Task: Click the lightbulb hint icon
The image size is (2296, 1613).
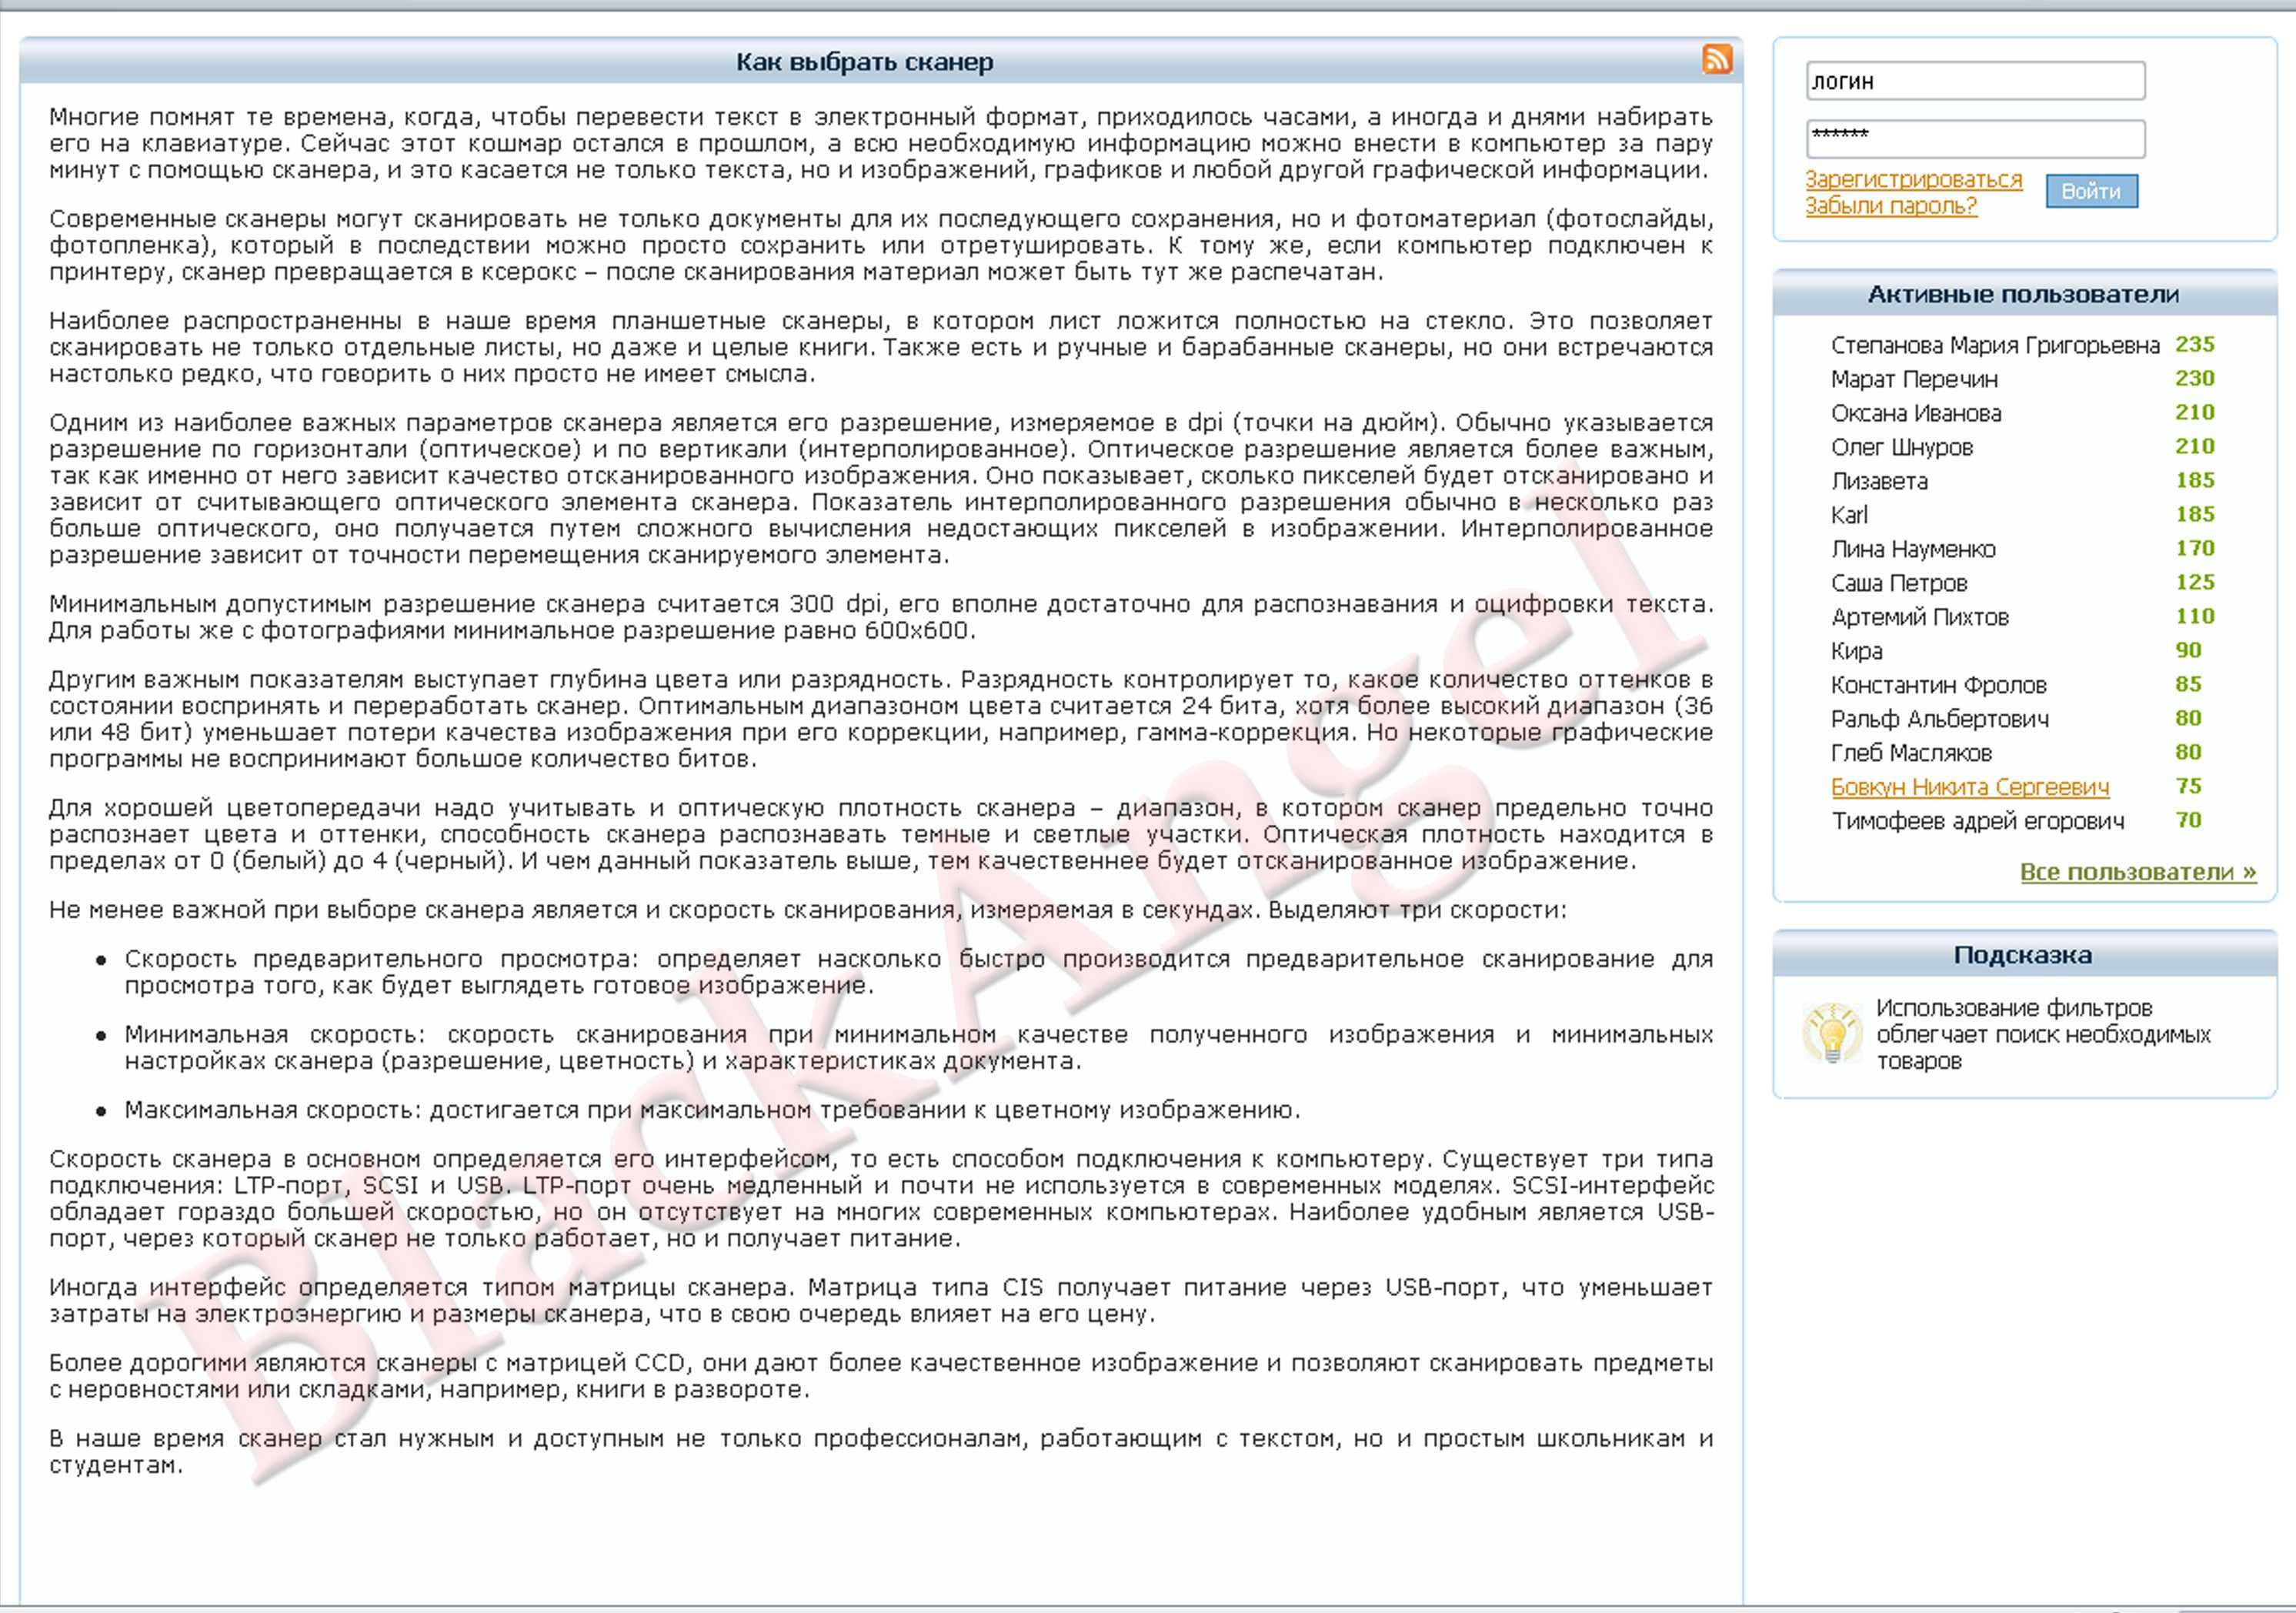Action: (1831, 1033)
